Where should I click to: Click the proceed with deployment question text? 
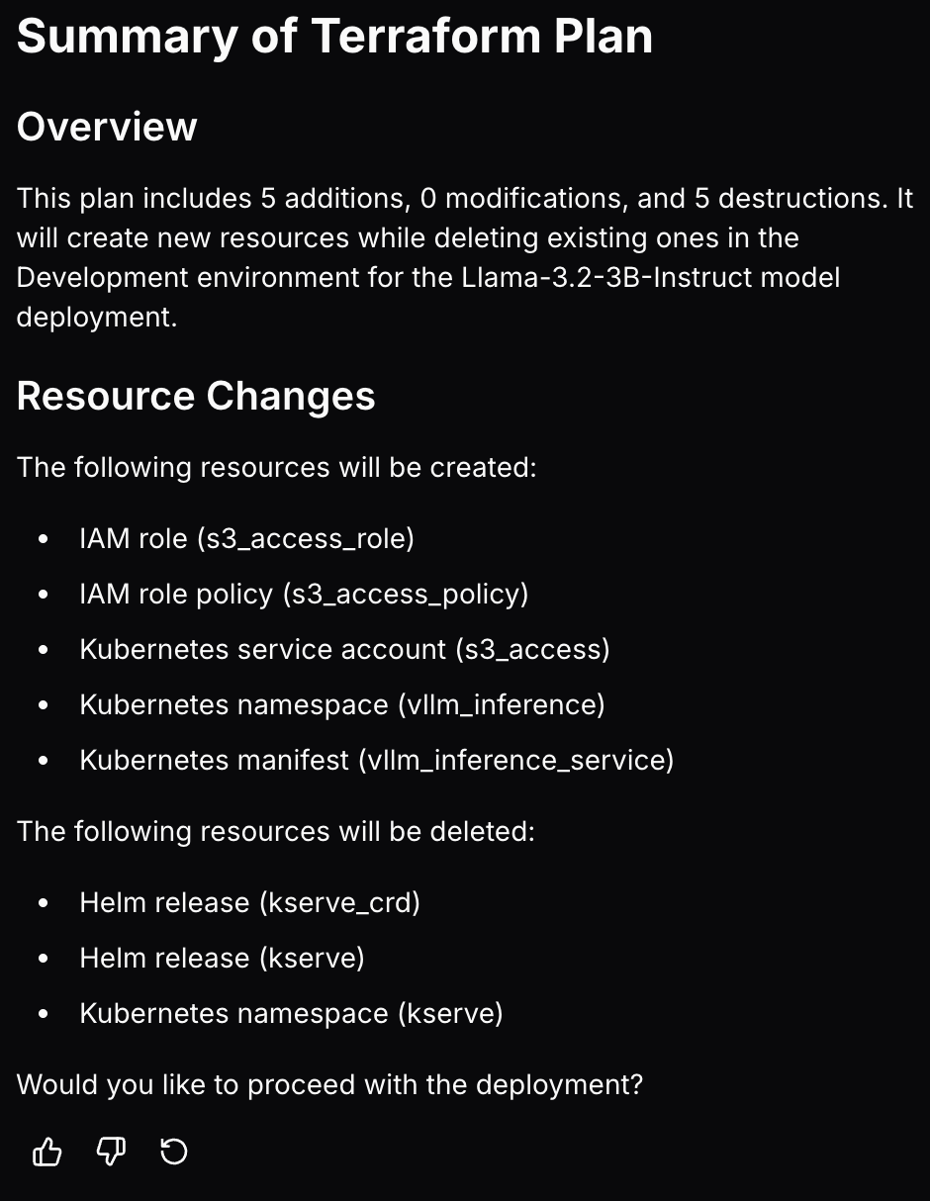point(330,1085)
